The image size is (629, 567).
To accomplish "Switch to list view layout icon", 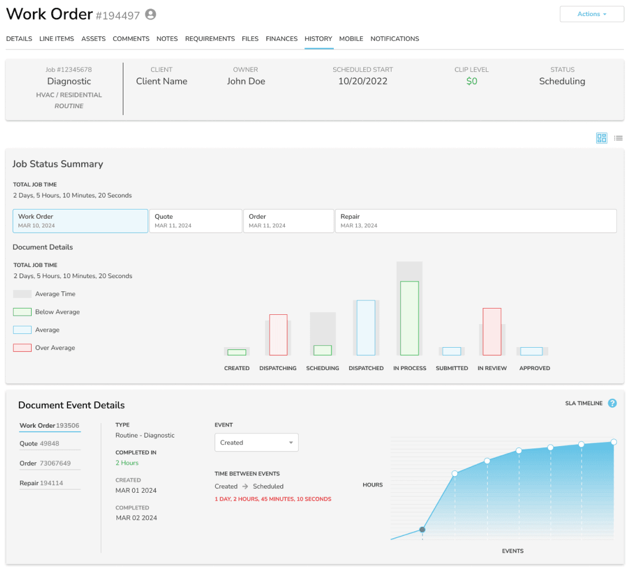I will pos(618,138).
